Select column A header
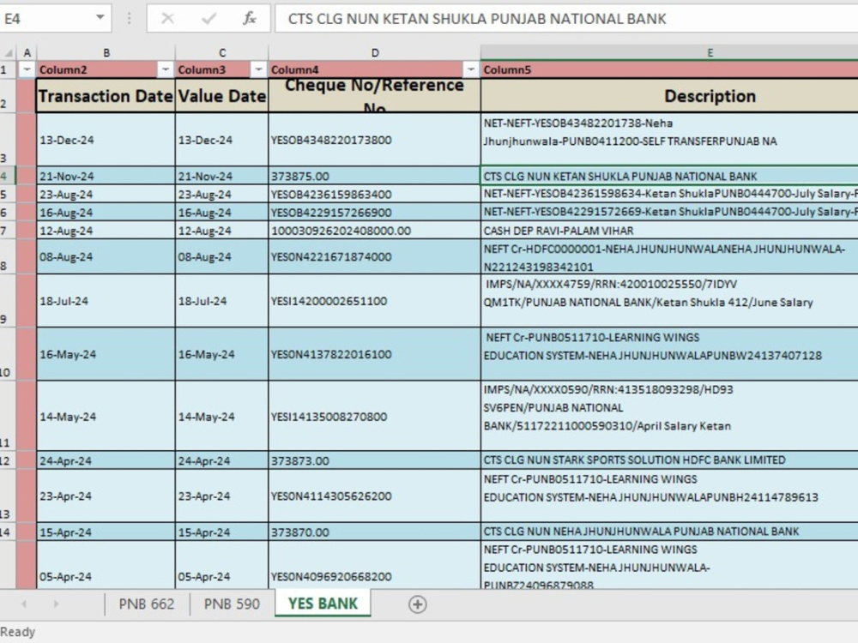Screen dimensions: 858x643 click(27, 53)
